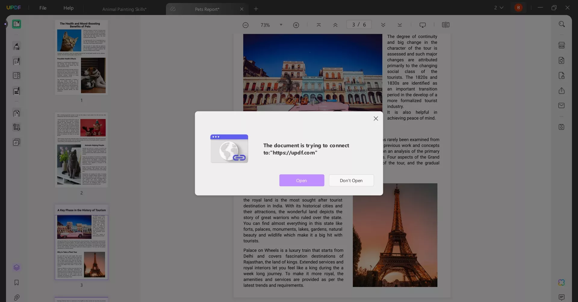Select page 2 thumbnail

click(81, 150)
